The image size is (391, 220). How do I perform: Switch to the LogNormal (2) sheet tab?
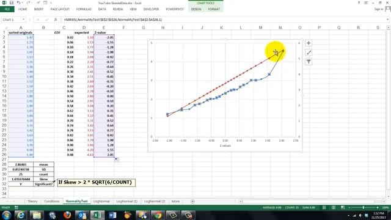155,201
